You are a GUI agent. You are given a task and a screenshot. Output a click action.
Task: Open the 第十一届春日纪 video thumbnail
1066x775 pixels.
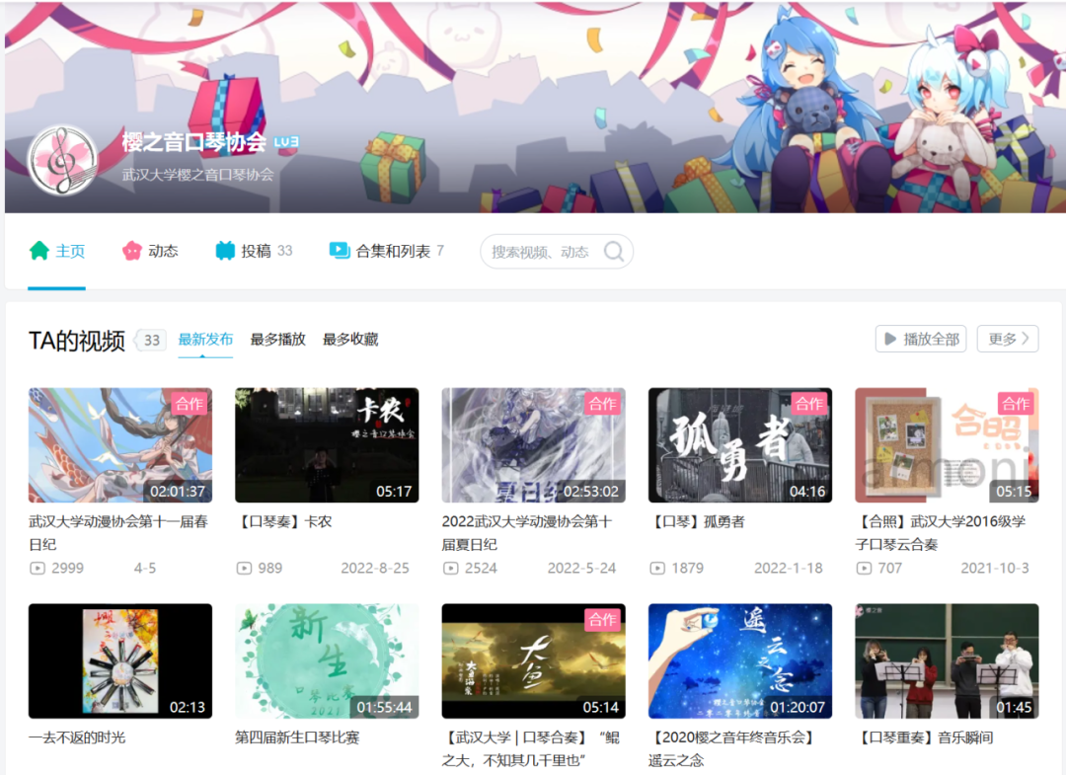click(120, 445)
